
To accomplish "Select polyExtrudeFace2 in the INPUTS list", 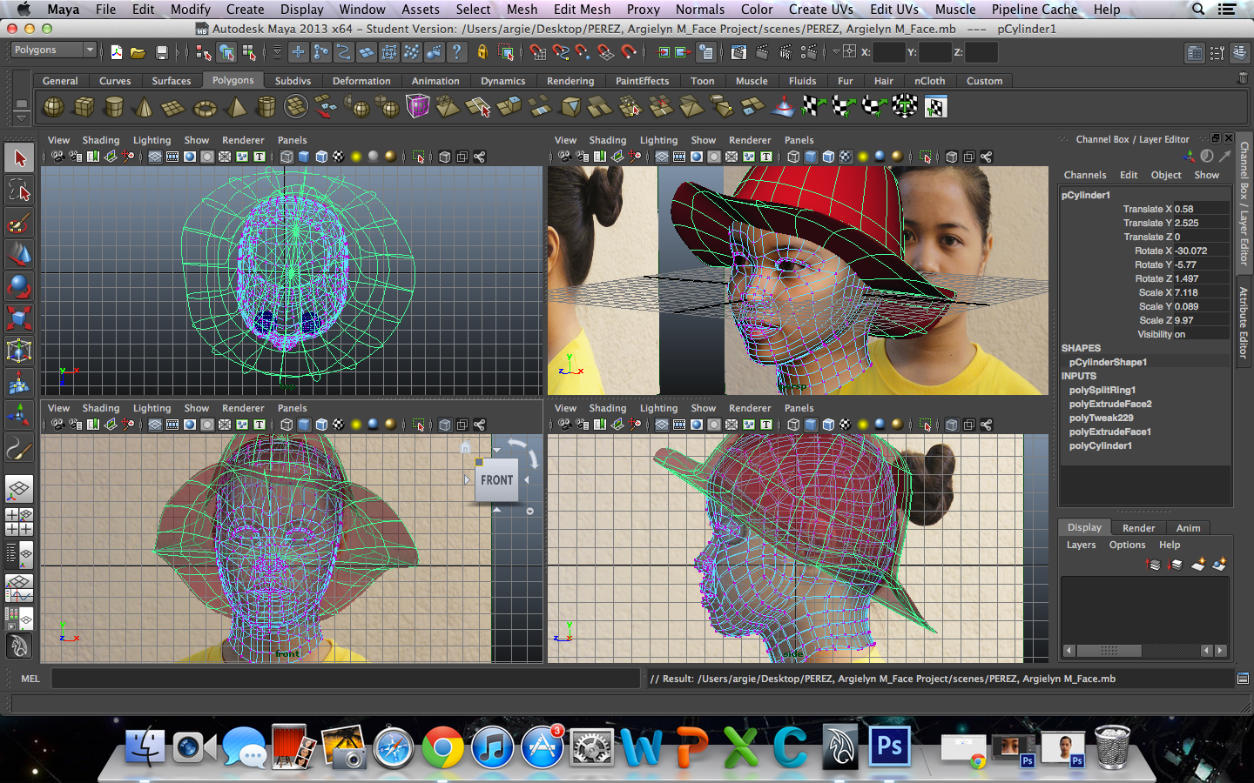I will point(1110,404).
